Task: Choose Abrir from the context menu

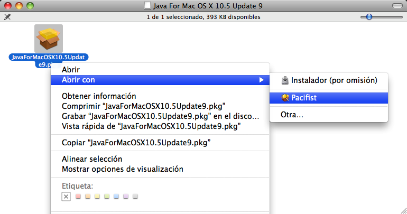Action: [160, 70]
